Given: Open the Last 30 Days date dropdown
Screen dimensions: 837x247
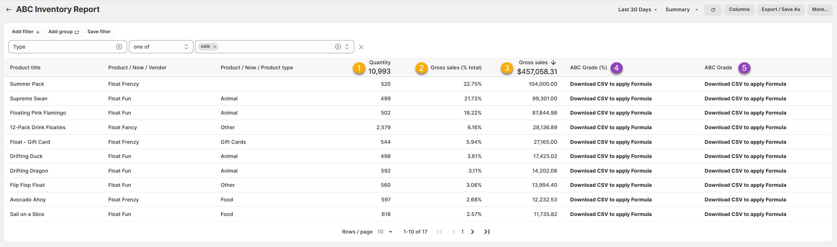Looking at the screenshot, I should 637,10.
